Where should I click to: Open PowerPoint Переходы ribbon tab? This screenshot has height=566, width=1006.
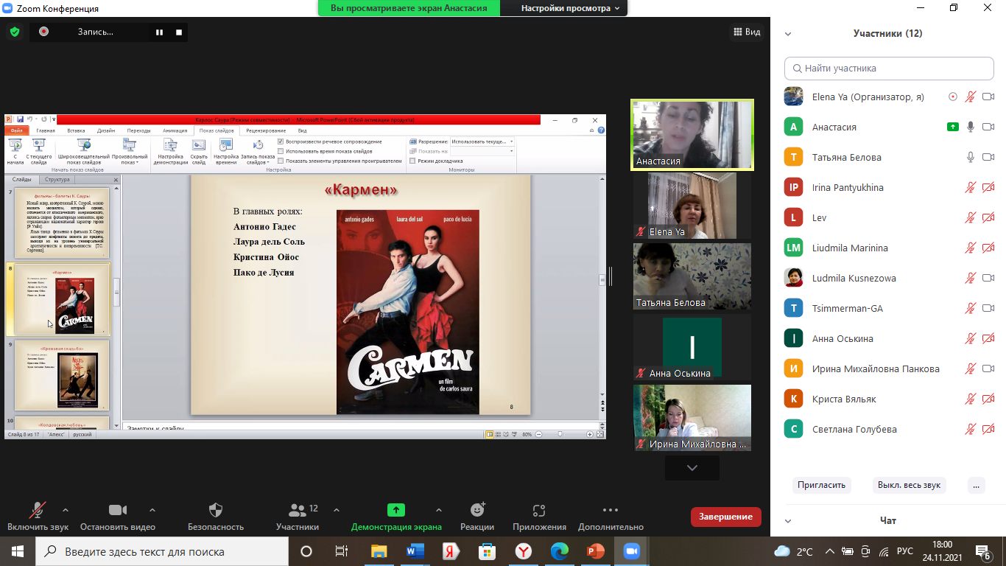pyautogui.click(x=138, y=130)
